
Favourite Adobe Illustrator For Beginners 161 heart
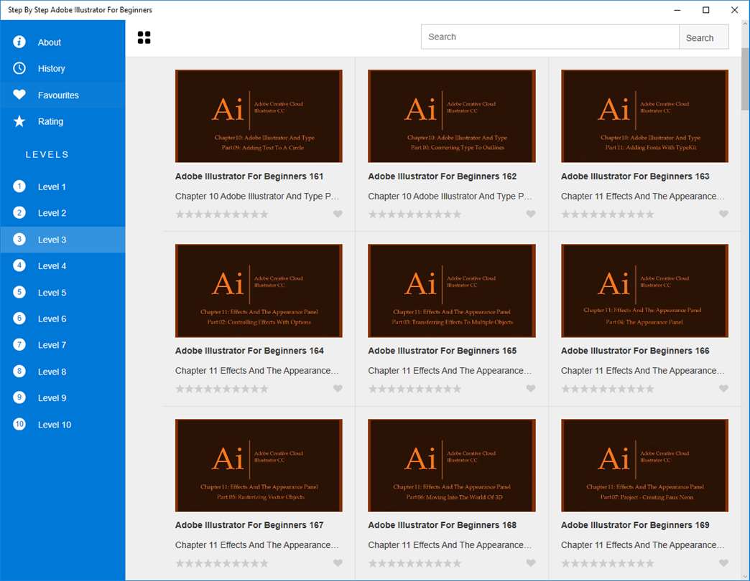[x=338, y=214]
